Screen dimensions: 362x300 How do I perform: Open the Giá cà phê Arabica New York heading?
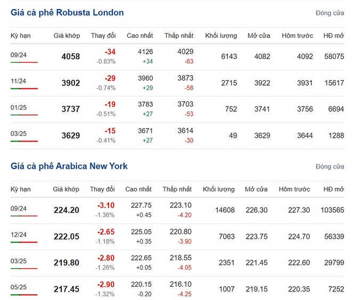point(69,166)
